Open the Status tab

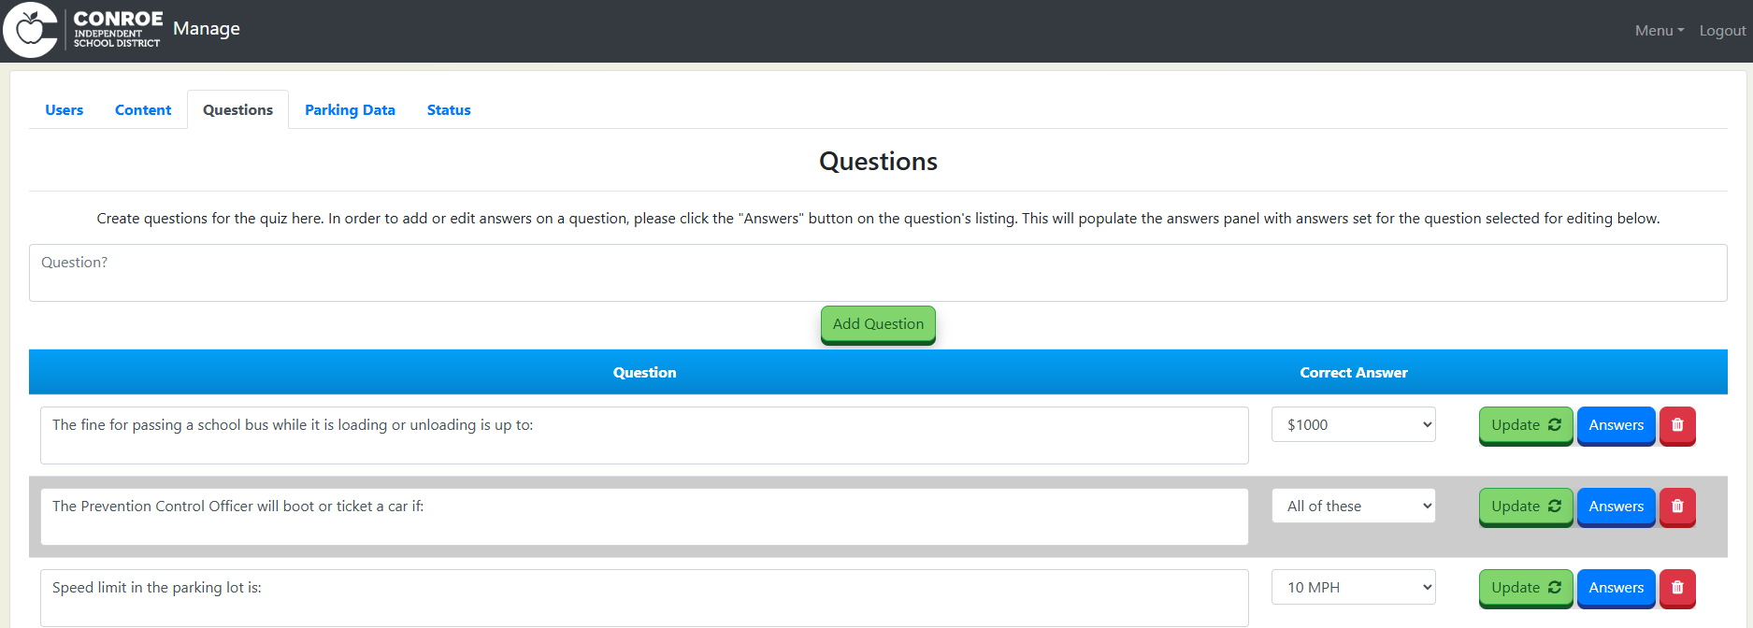[x=448, y=109]
